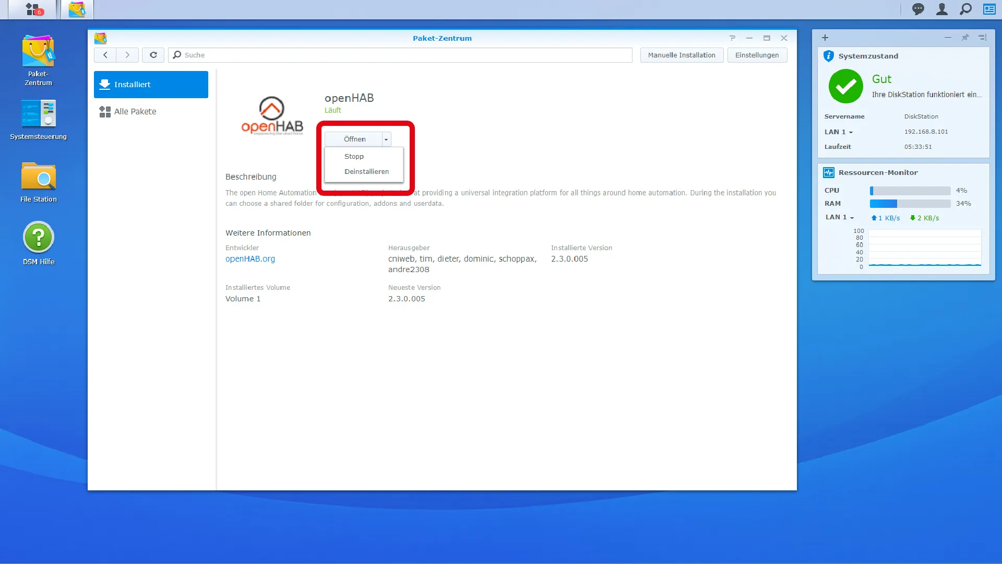Switch to the Alle Pakete section
The width and height of the screenshot is (1002, 564).
point(151,111)
